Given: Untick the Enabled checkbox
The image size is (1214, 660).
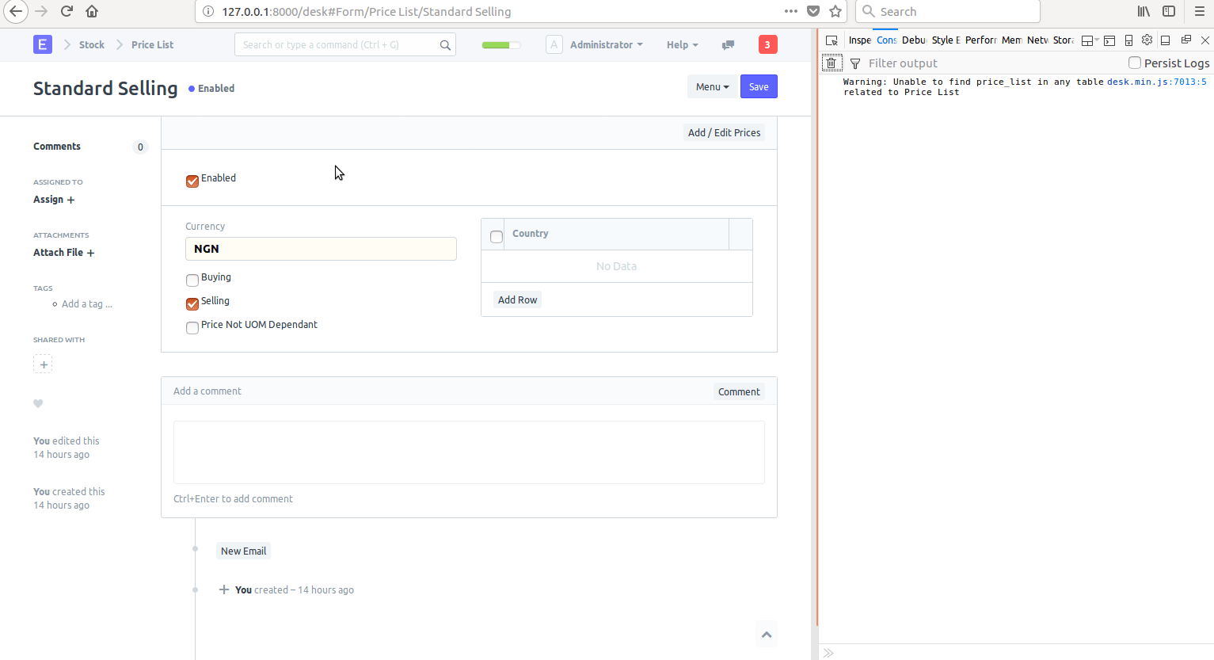Looking at the screenshot, I should tap(192, 181).
